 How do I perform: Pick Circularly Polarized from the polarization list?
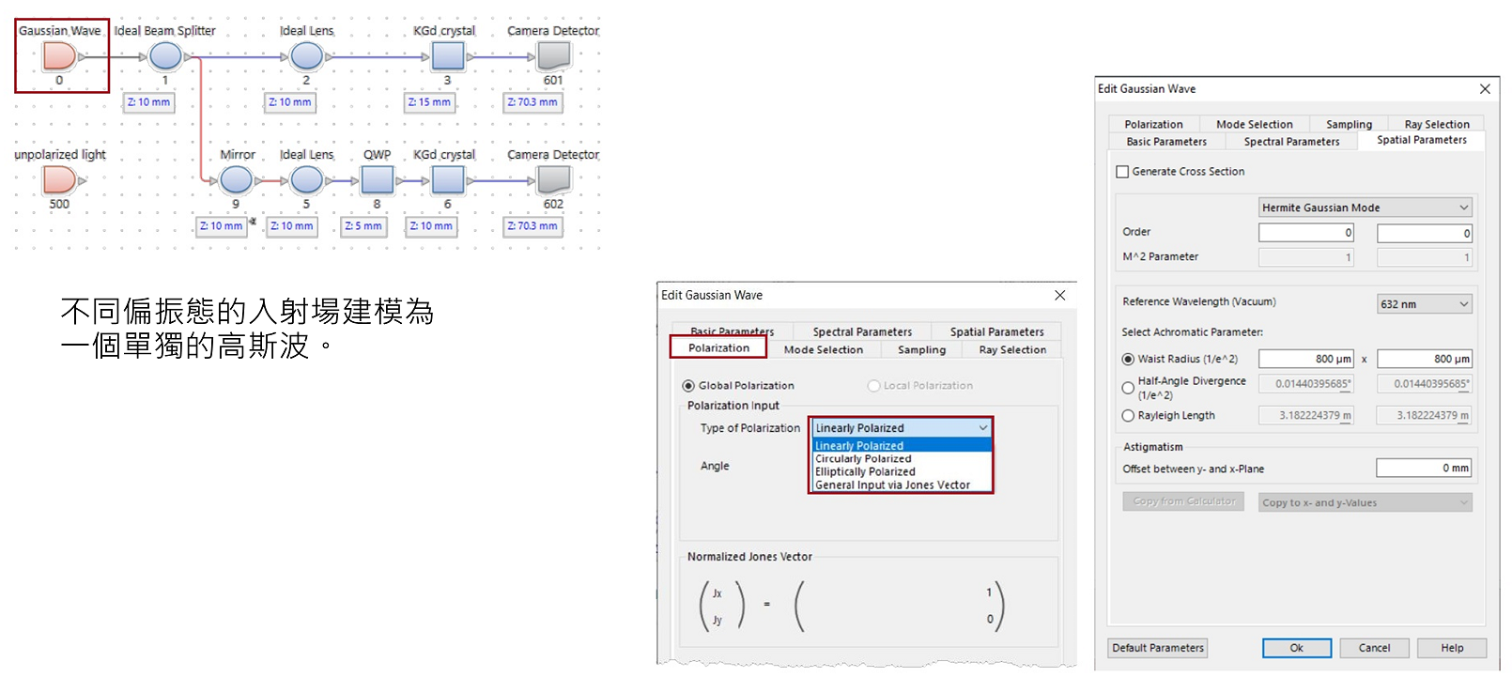(x=863, y=459)
